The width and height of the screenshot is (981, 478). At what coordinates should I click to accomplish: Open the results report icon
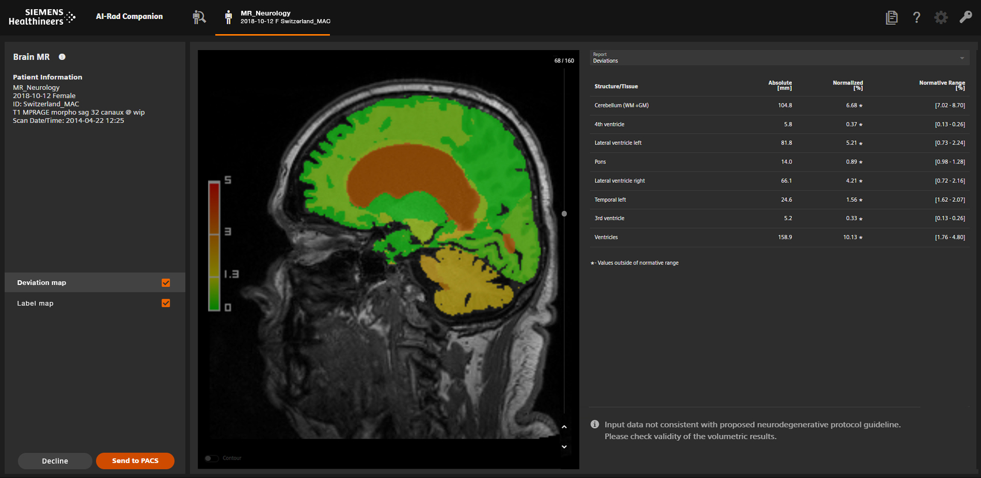892,17
